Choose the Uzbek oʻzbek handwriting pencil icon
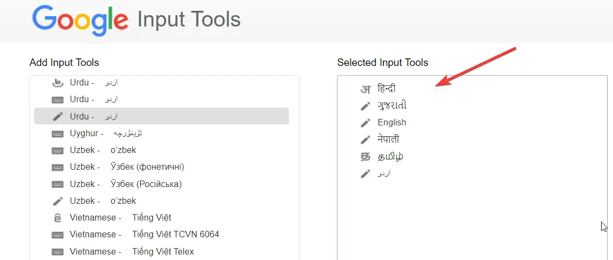Viewport: 613px width, 260px height. (57, 201)
